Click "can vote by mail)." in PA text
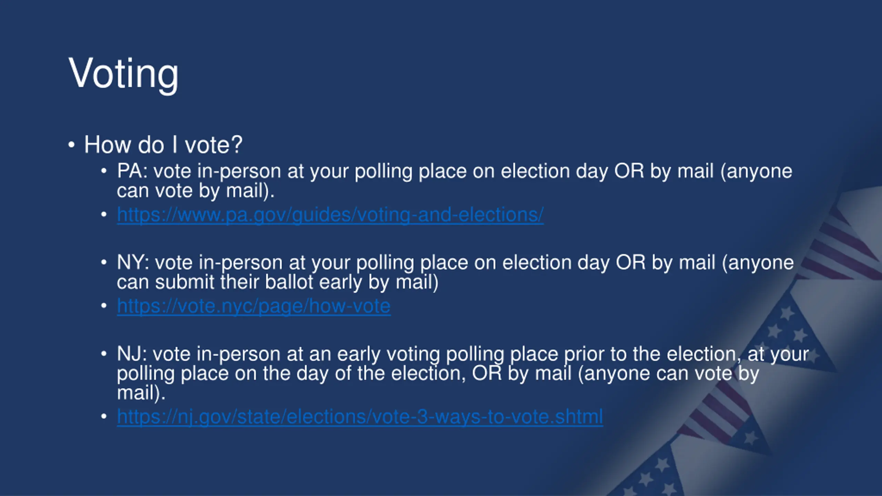Viewport: 882px width, 496px height. 195,190
